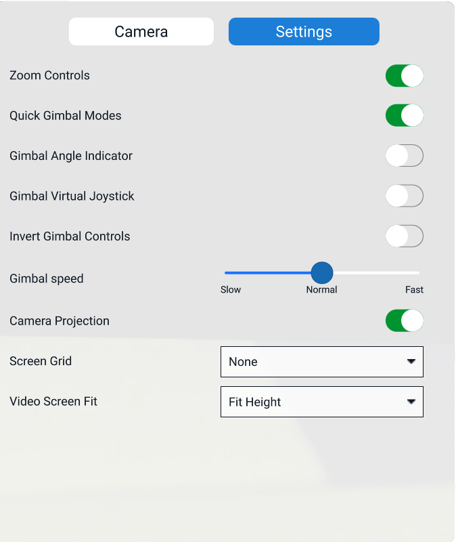The height and width of the screenshot is (542, 456).
Task: Click the Camera Projection label
Action: tap(60, 321)
